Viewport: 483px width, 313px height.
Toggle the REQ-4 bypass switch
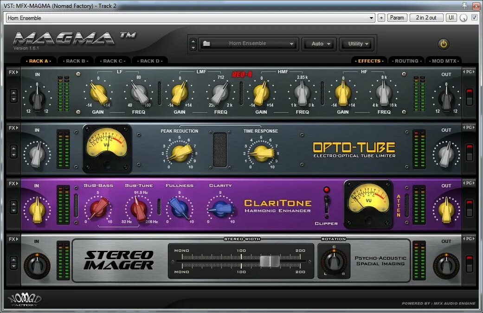point(470,96)
